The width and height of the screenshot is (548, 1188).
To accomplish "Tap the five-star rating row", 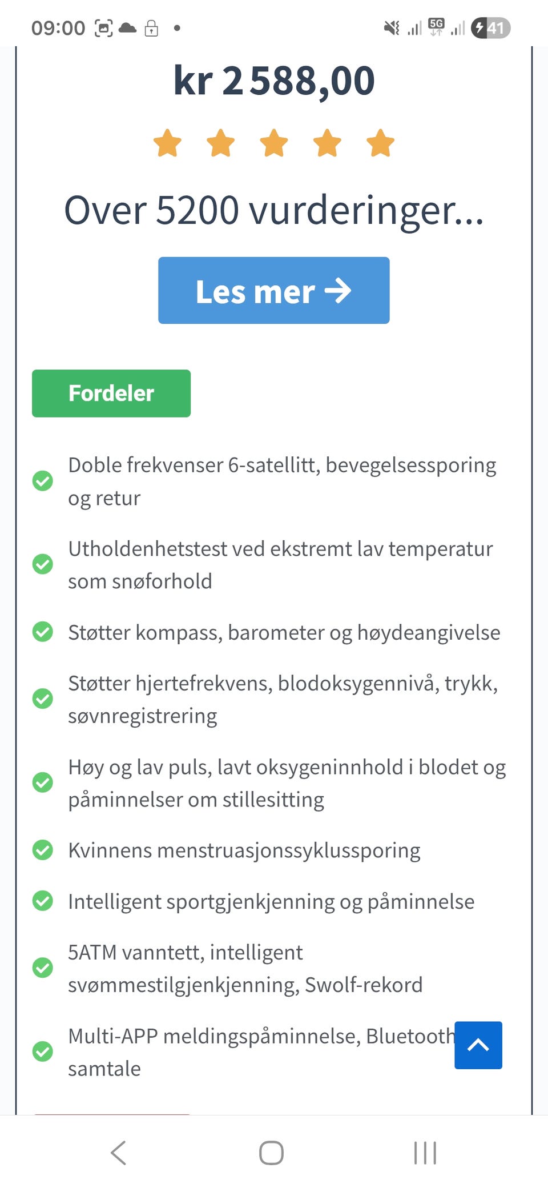I will coord(273,144).
